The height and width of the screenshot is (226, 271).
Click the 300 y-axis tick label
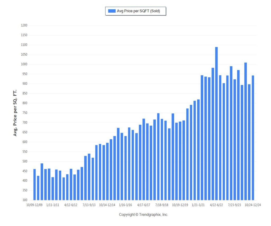[25, 200]
